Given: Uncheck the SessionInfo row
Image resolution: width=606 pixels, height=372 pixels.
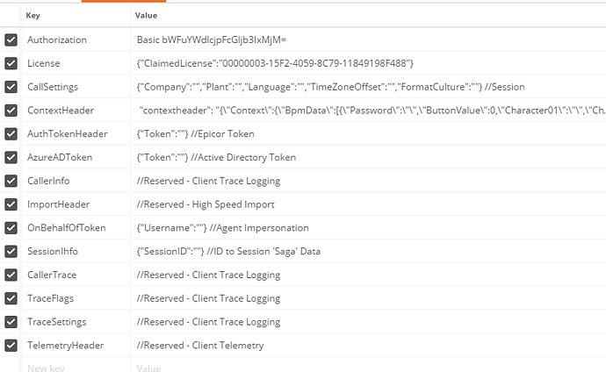Looking at the screenshot, I should pos(11,252).
